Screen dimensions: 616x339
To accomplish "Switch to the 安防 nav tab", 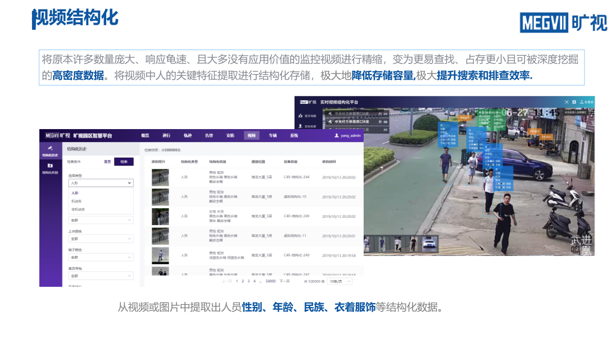I will pyautogui.click(x=230, y=135).
